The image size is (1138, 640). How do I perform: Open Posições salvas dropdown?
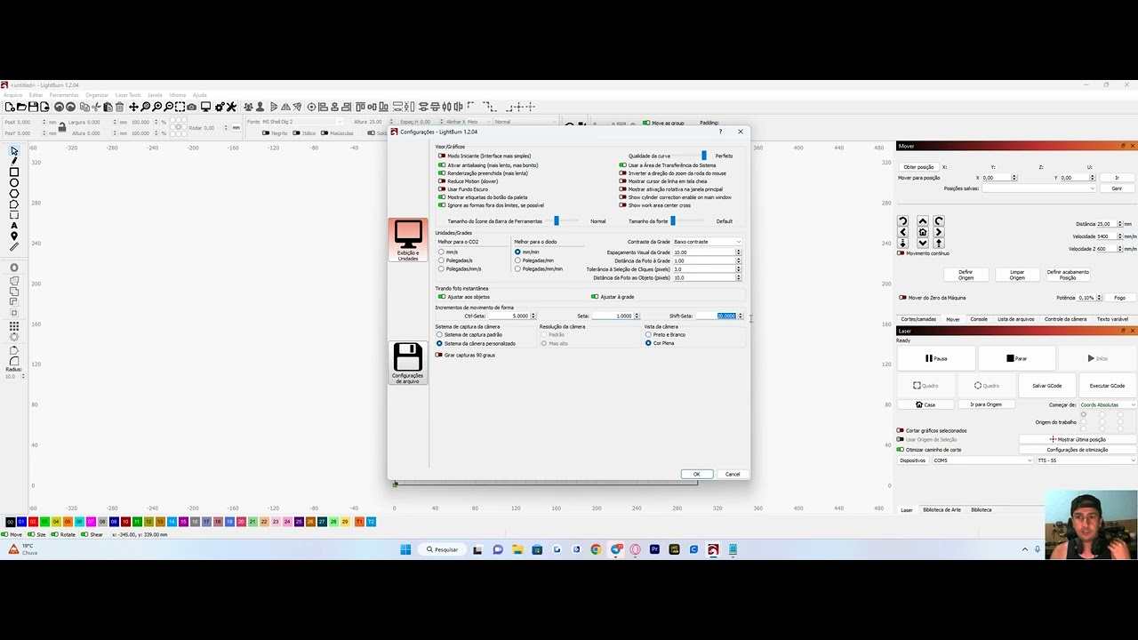click(1038, 188)
